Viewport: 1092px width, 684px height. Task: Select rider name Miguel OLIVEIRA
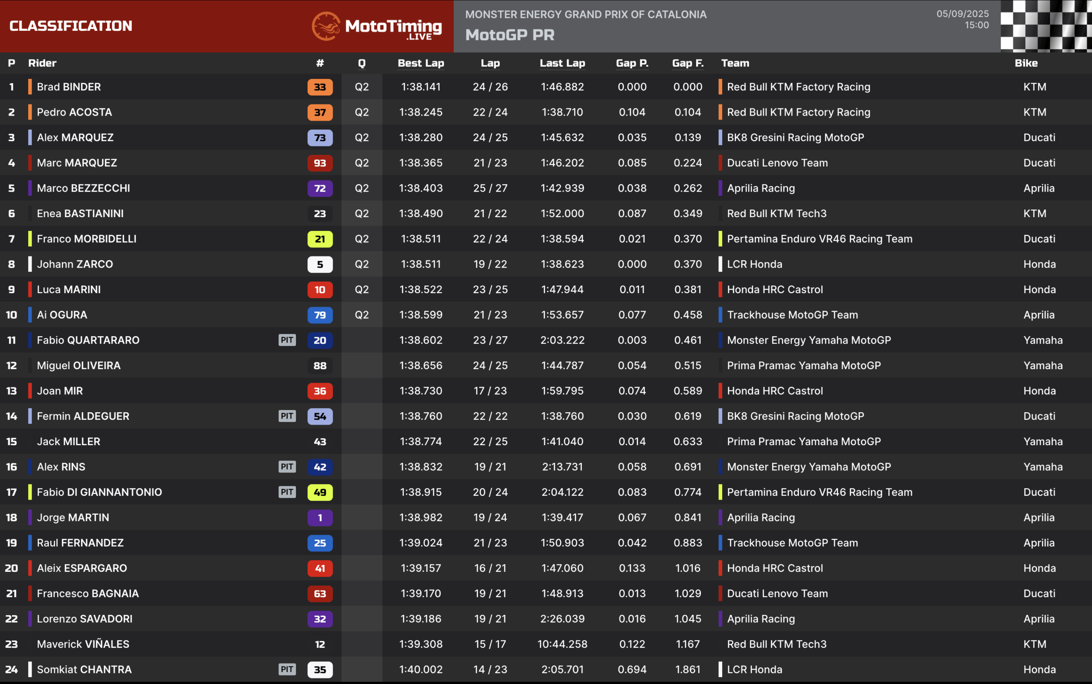pyautogui.click(x=78, y=366)
